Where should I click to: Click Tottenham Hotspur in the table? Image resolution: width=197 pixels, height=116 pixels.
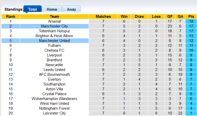54,31
